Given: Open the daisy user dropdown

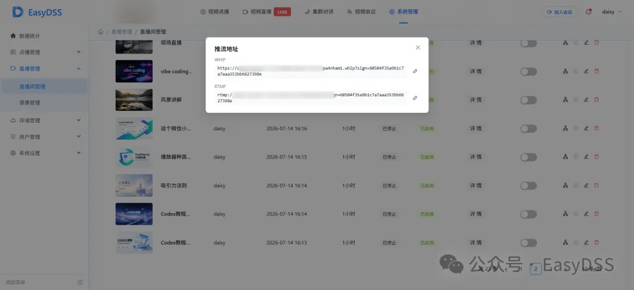Looking at the screenshot, I should [x=611, y=12].
